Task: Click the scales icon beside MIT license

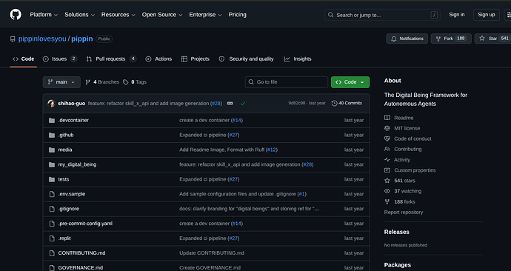Action: [x=387, y=128]
